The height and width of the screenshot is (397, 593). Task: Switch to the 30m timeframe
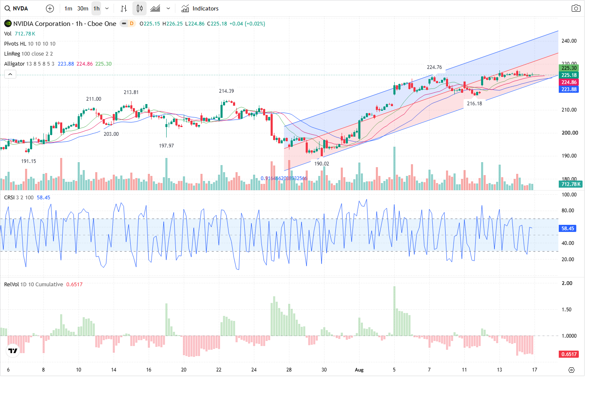[83, 8]
